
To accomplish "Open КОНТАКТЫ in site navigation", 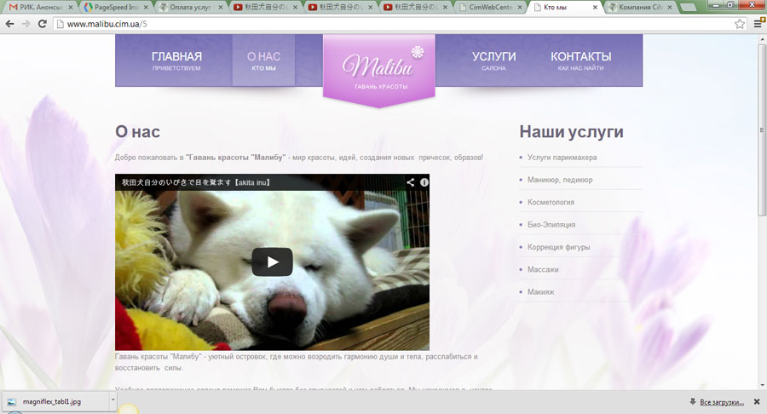I will (580, 60).
